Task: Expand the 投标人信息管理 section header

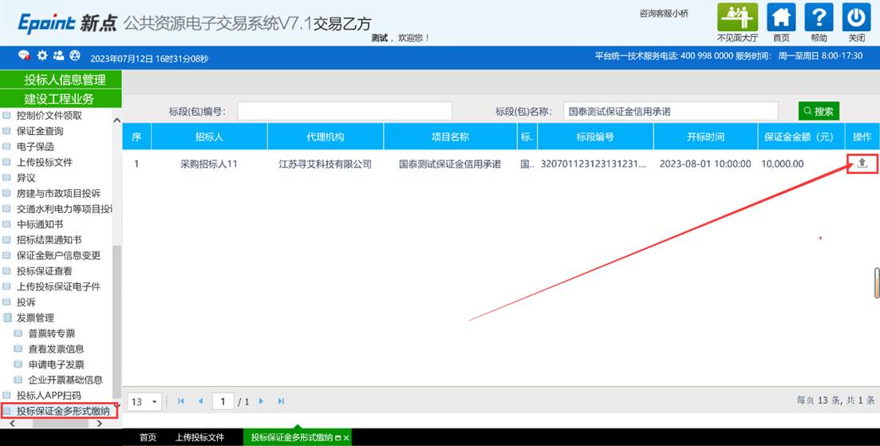Action: click(x=64, y=79)
